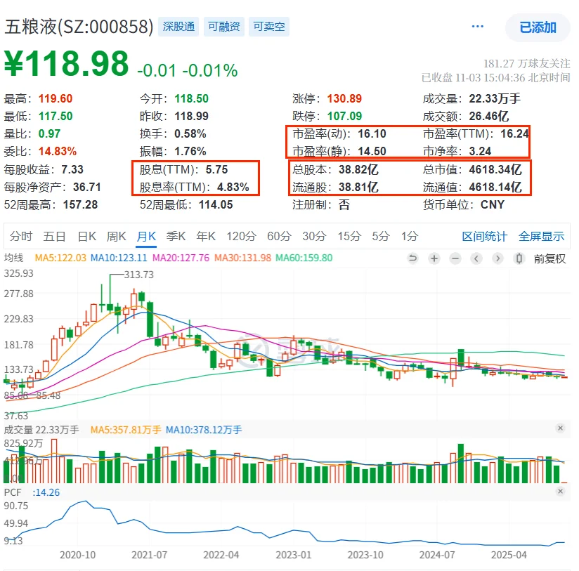Close the volume indicator panel with its × toggle
Image resolution: width=579 pixels, height=571 pixels.
coord(560,427)
